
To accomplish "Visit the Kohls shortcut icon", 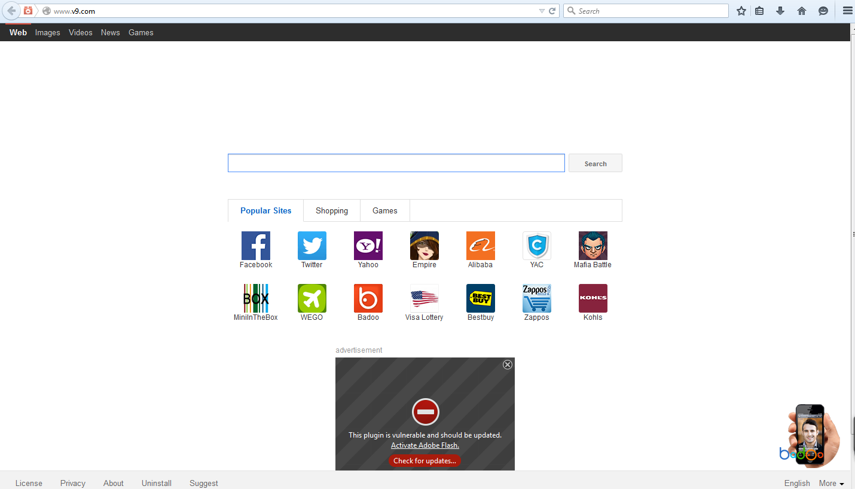I will click(x=593, y=298).
